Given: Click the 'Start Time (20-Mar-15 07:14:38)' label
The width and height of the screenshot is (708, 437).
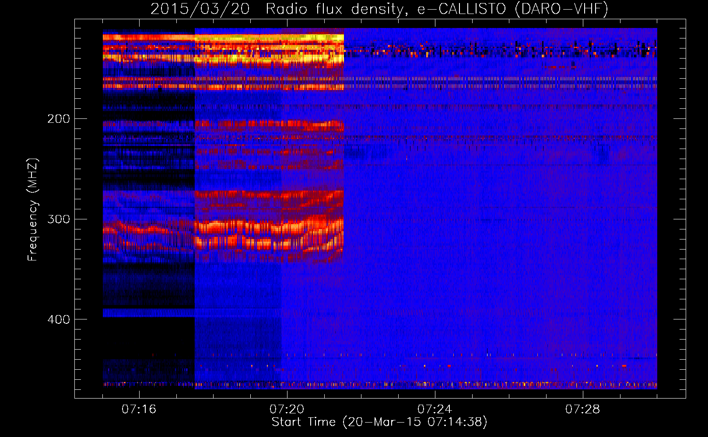Looking at the screenshot, I should point(379,422).
